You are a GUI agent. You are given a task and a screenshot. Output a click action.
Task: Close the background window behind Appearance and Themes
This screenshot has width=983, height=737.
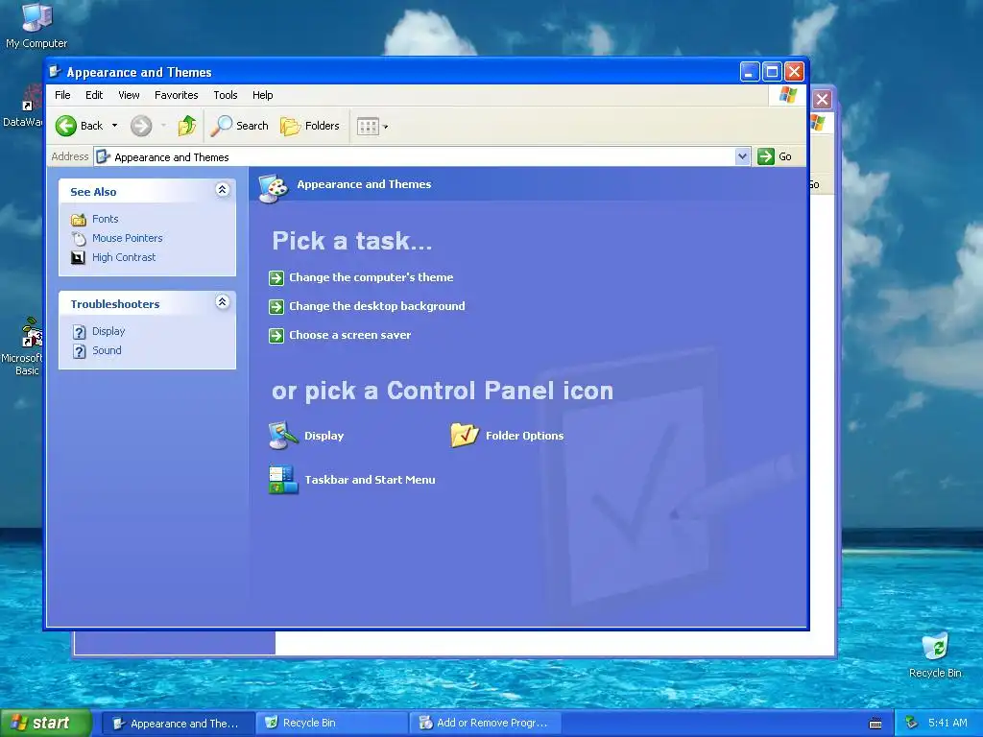(x=822, y=99)
